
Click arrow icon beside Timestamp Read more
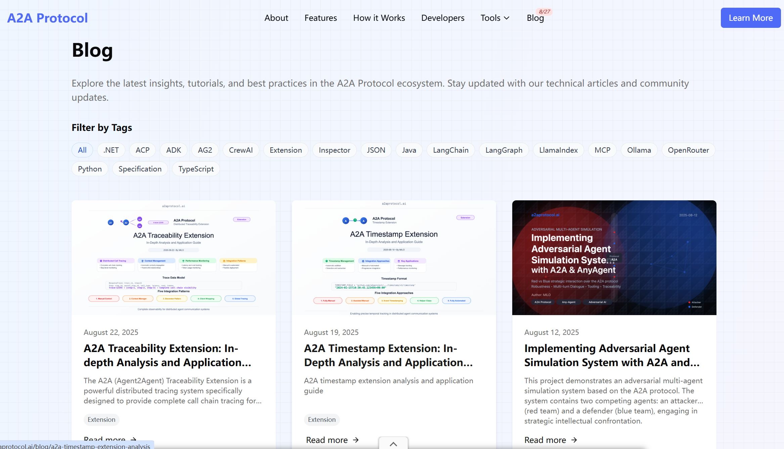[x=356, y=440]
